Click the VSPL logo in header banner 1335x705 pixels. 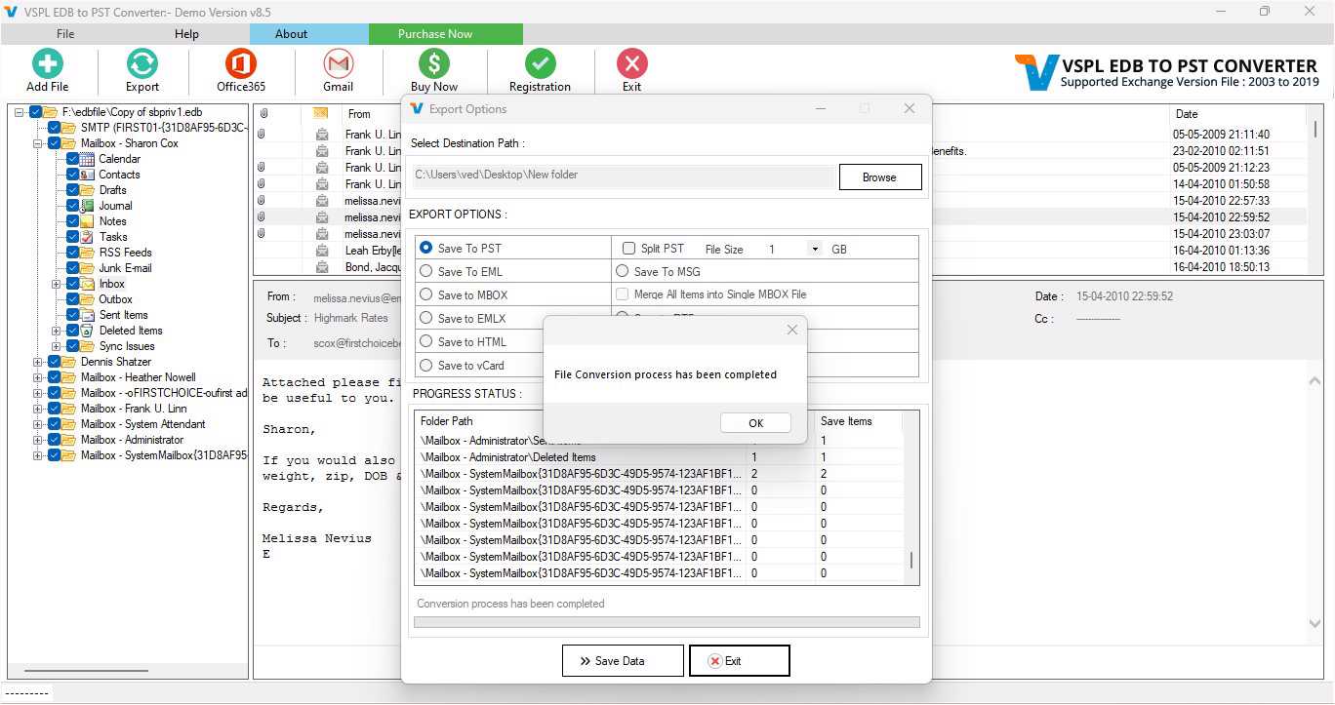(1036, 72)
